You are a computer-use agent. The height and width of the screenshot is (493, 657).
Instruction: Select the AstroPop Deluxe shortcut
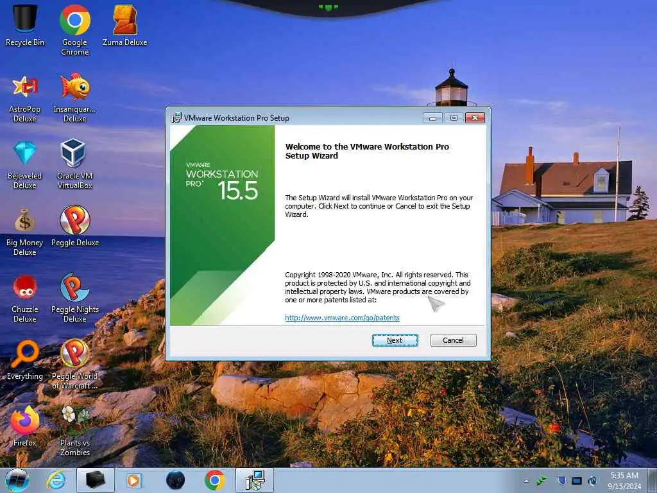(x=25, y=98)
